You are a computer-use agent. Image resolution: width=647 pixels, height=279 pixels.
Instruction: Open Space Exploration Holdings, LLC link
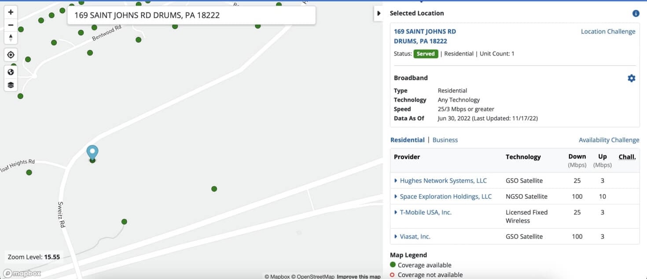click(445, 196)
